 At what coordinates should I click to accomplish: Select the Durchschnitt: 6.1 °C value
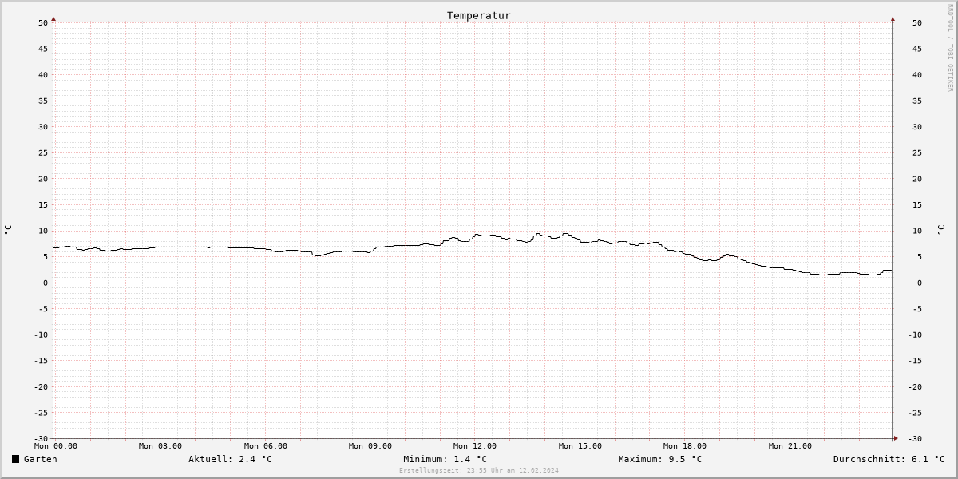(x=889, y=459)
